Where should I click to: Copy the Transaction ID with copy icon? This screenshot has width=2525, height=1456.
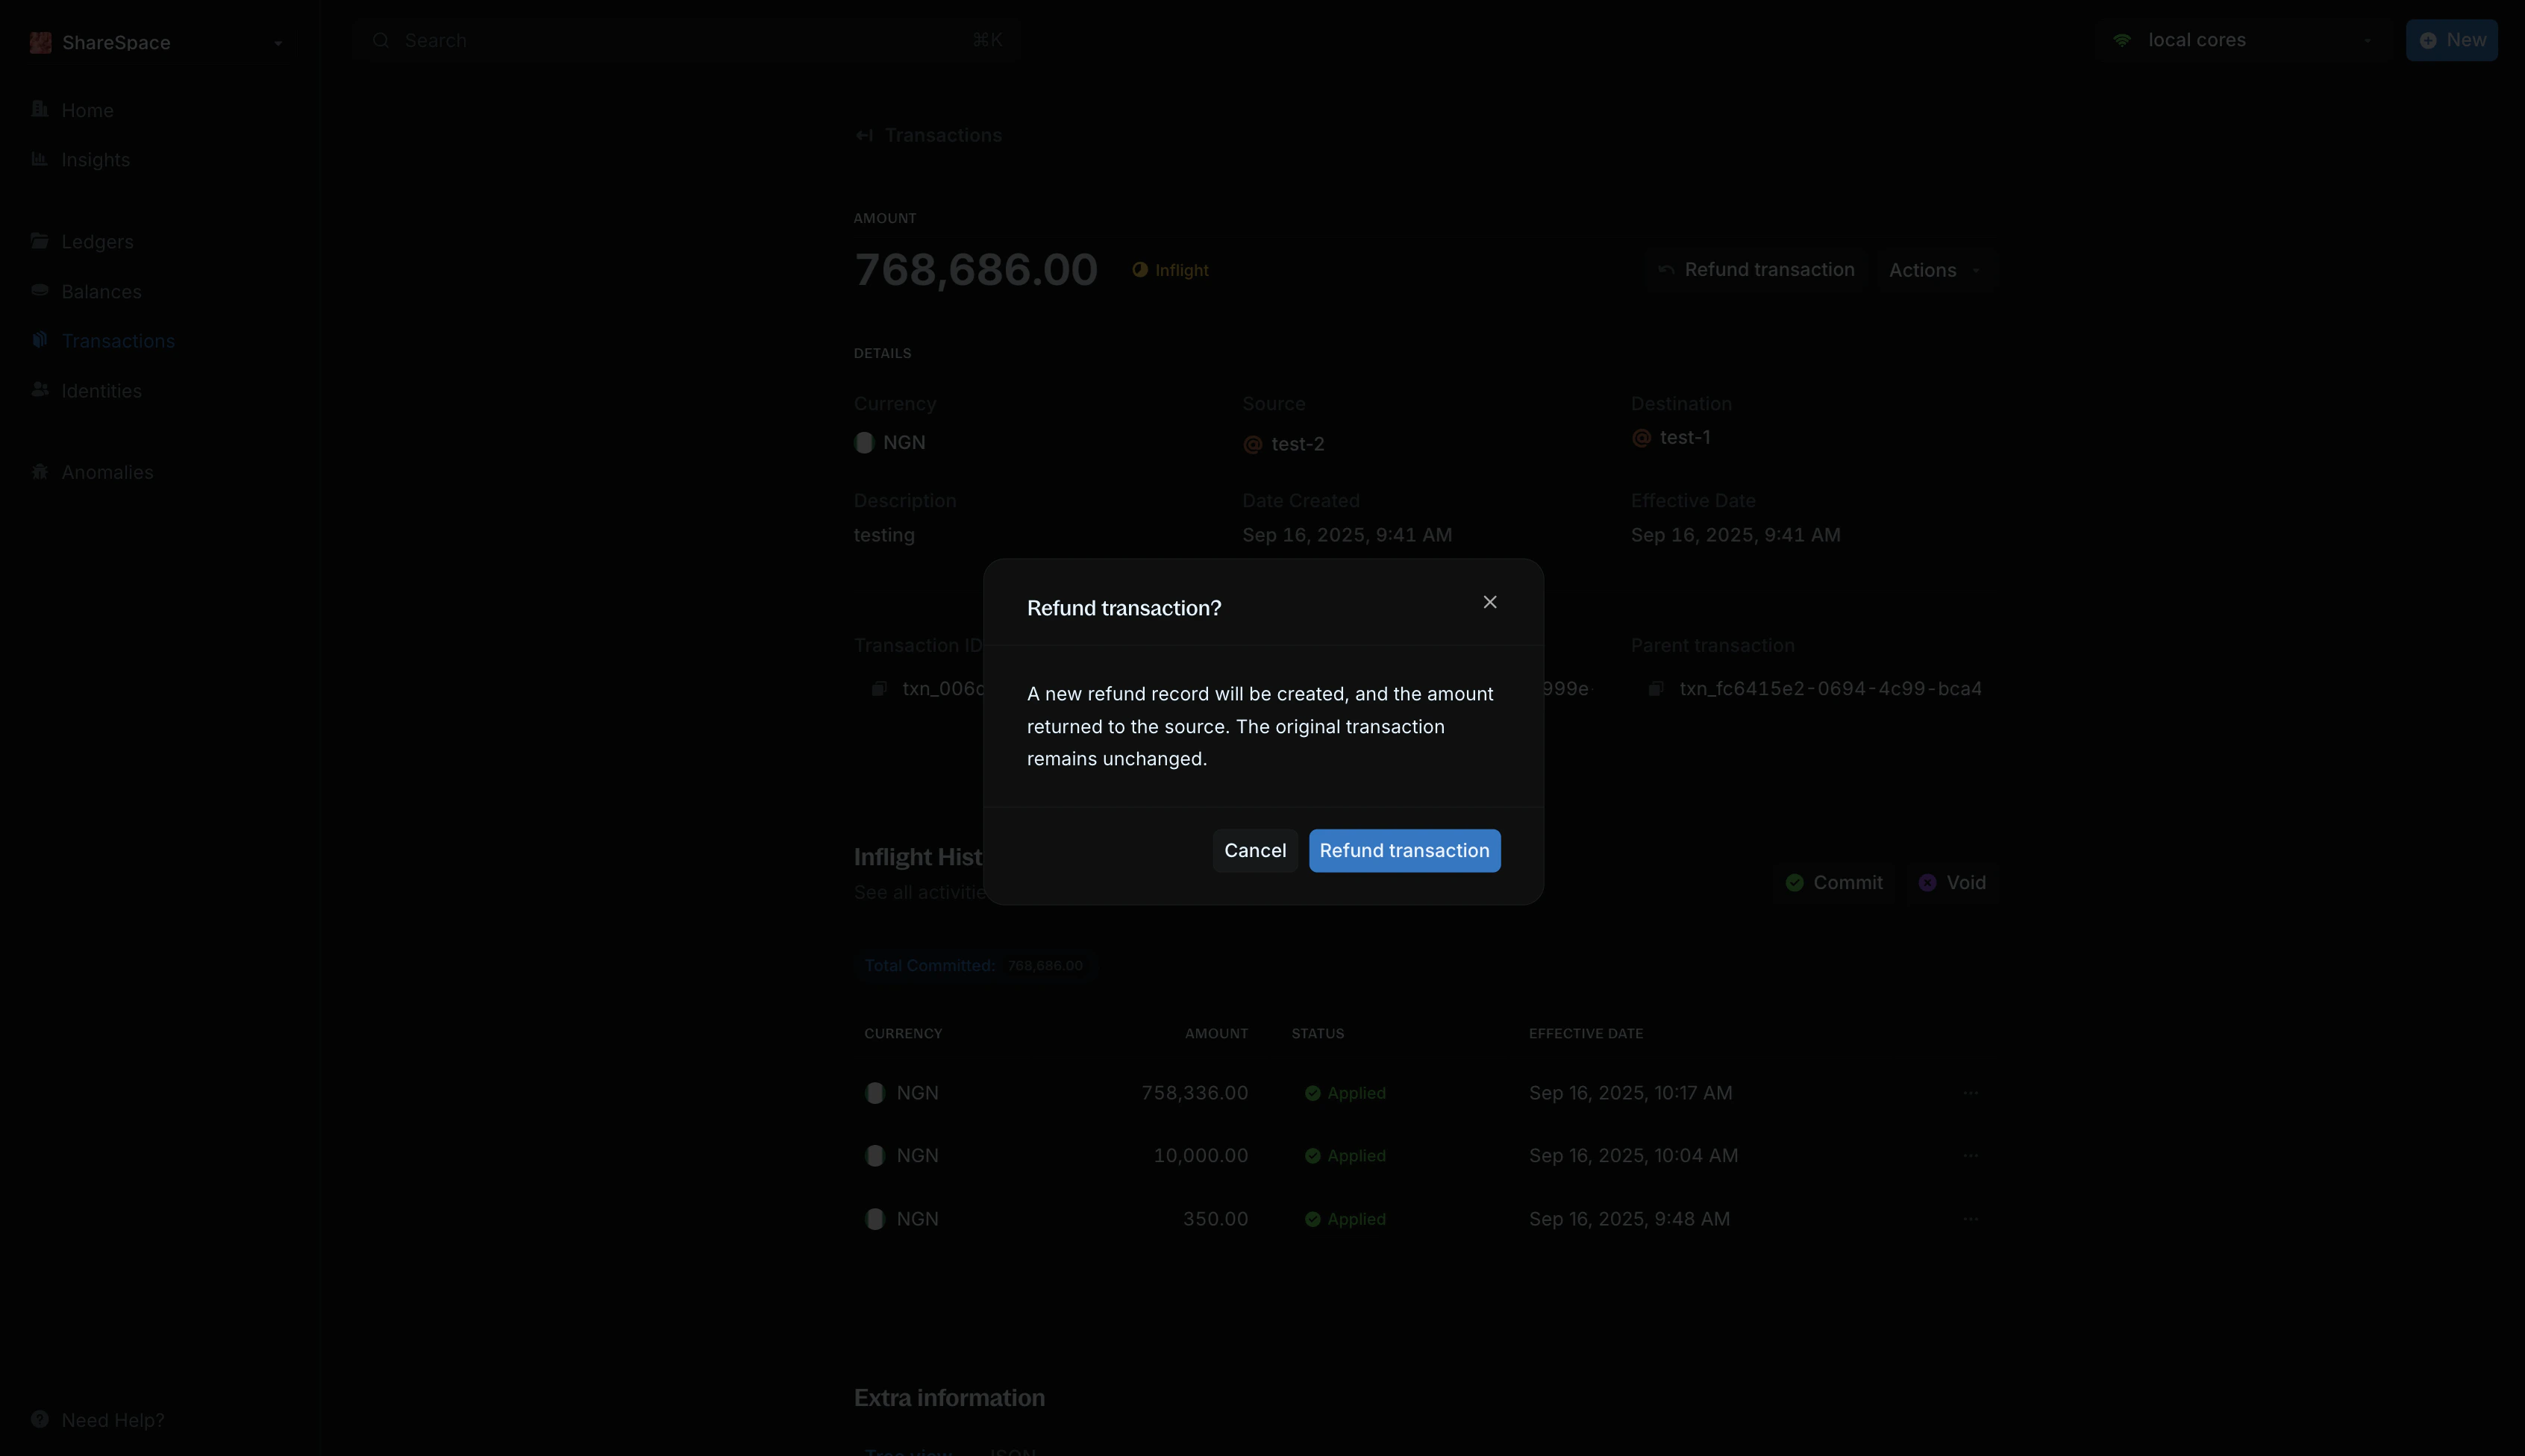[x=880, y=688]
